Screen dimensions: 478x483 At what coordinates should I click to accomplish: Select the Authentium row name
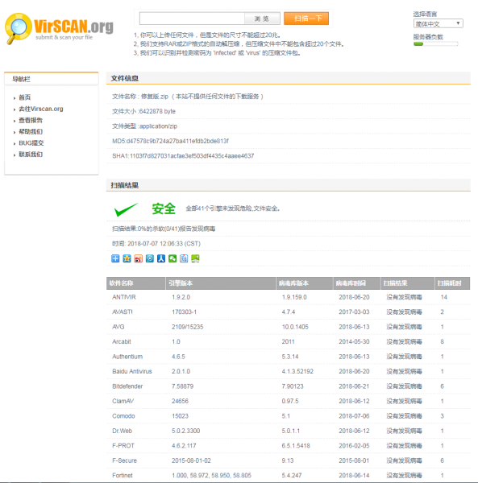pos(127,357)
